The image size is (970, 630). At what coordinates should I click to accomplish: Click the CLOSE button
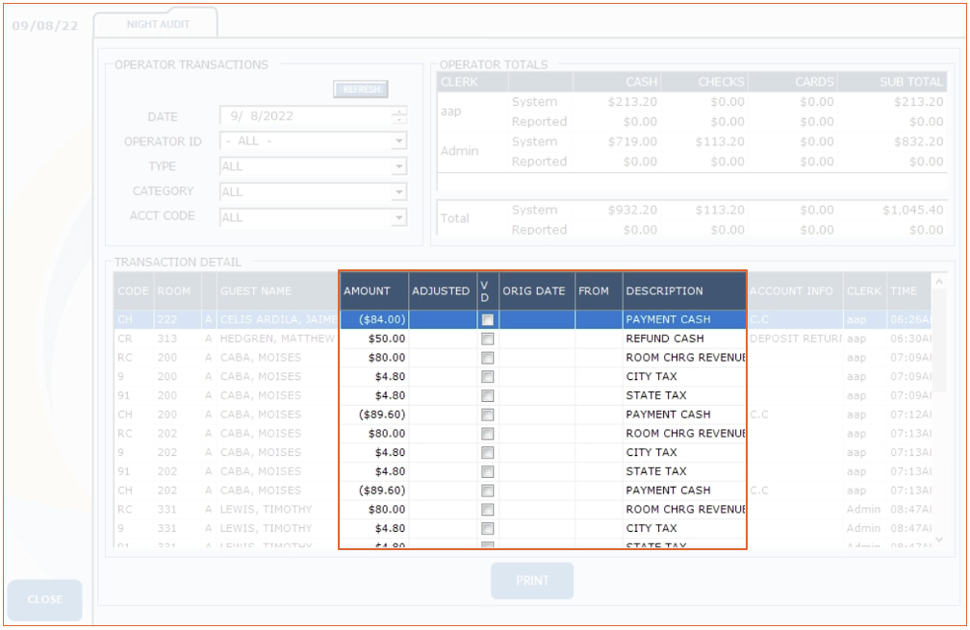tap(44, 599)
